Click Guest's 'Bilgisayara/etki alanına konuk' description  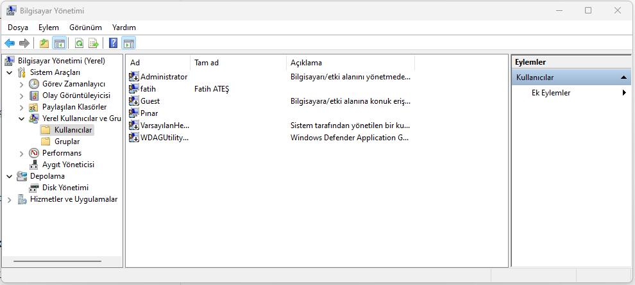pos(350,101)
